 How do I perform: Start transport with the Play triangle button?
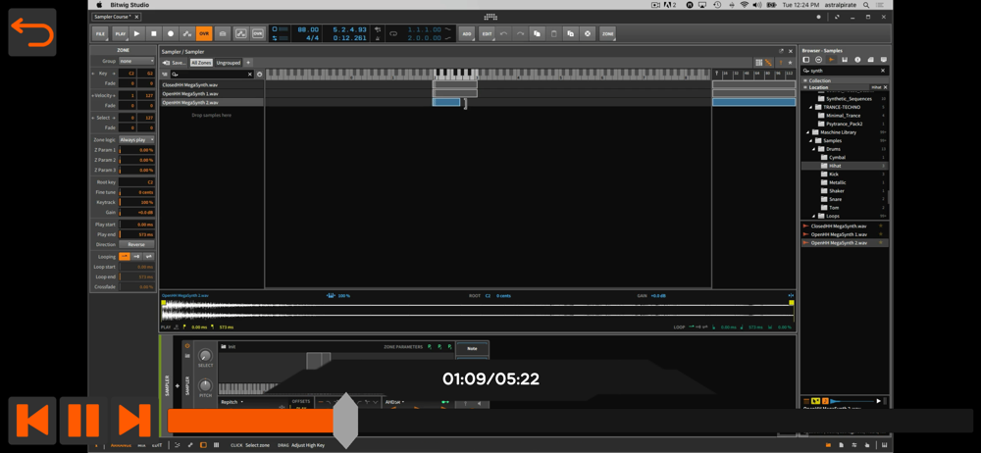(x=137, y=33)
